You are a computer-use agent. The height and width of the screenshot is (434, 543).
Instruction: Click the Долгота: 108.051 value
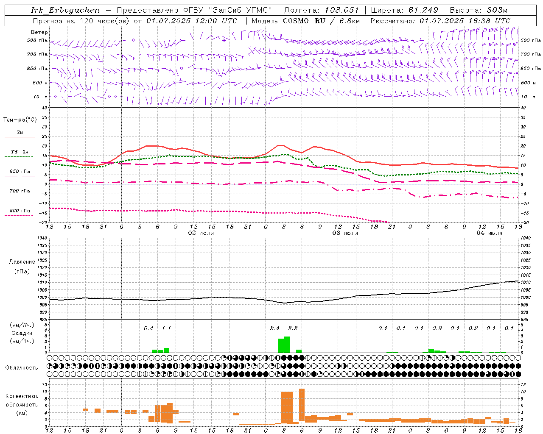click(322, 10)
